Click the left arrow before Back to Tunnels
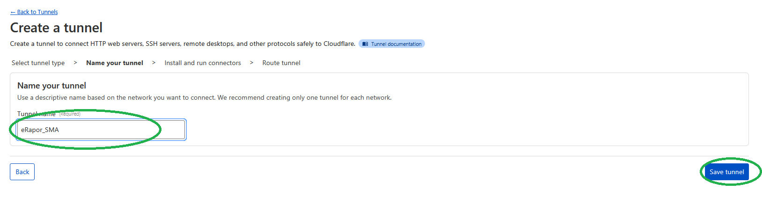Image resolution: width=762 pixels, height=198 pixels. [x=13, y=12]
